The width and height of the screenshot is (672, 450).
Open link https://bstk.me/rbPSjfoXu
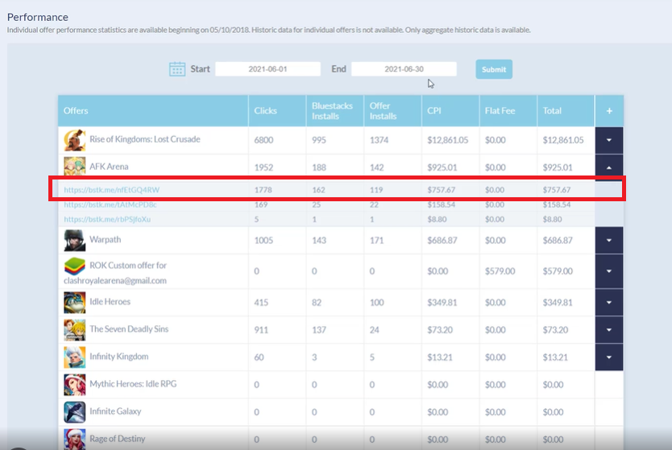(107, 219)
